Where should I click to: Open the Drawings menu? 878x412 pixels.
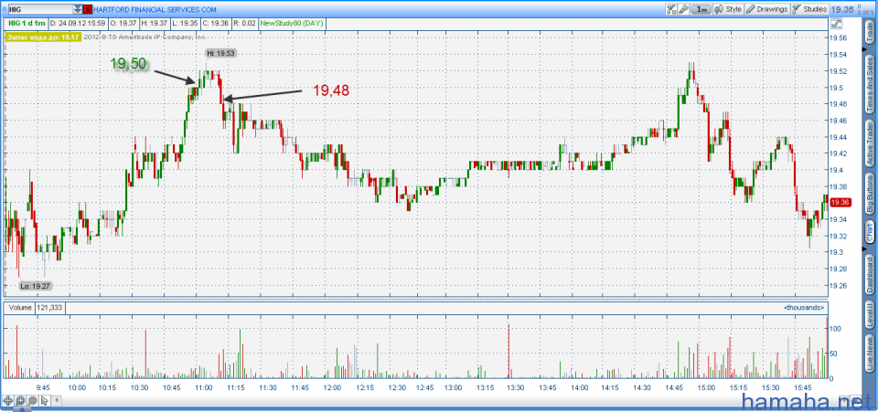[767, 9]
